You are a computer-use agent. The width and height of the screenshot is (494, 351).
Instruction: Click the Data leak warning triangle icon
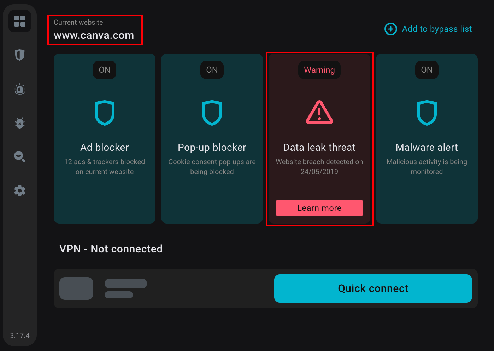[319, 113]
